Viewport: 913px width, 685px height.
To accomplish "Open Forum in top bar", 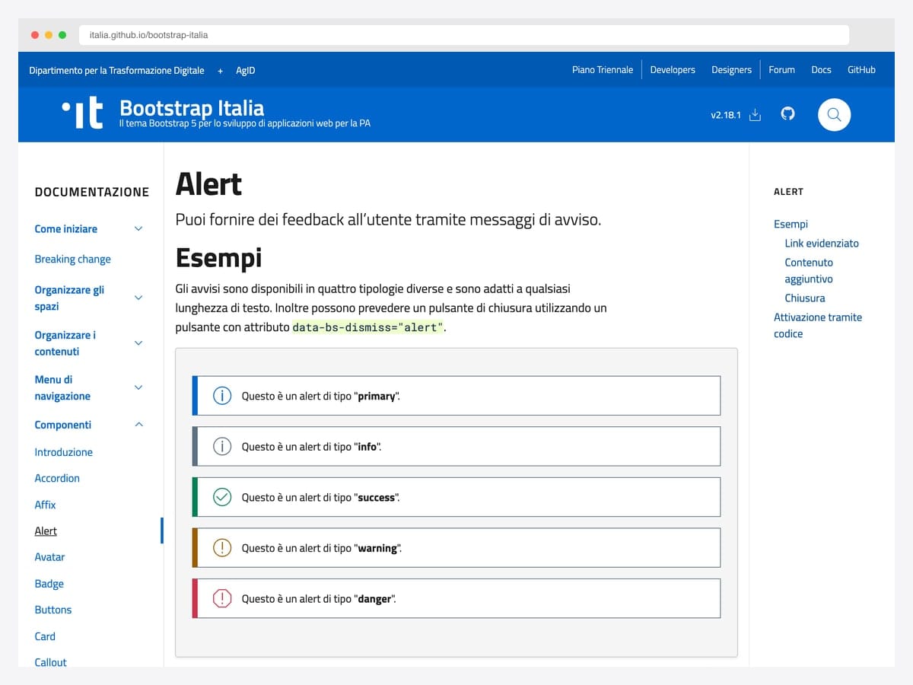I will 781,70.
